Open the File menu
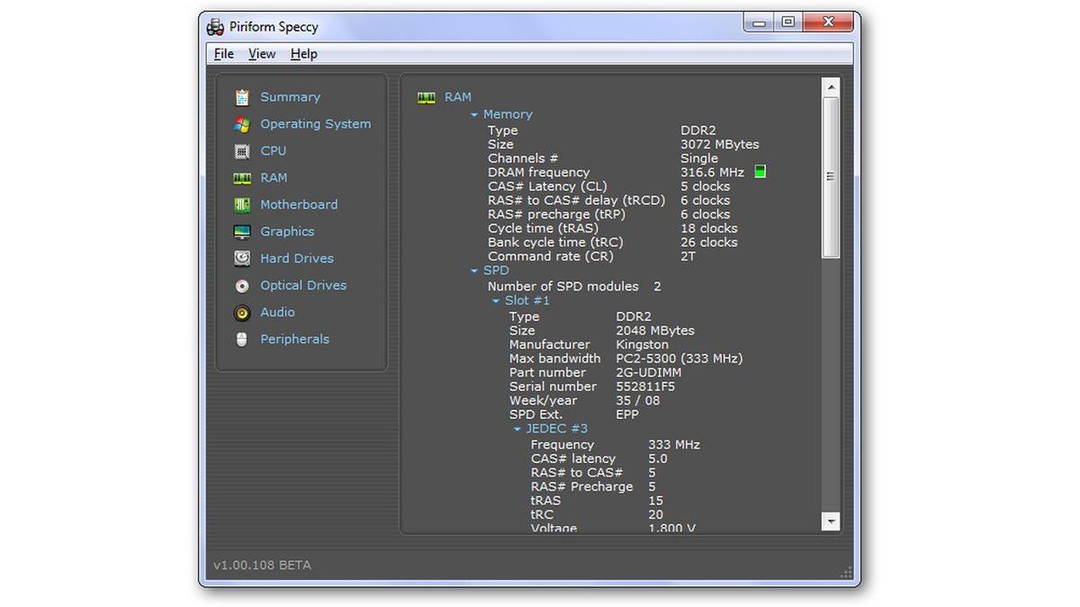Viewport: 1080px width, 607px height. click(x=223, y=54)
